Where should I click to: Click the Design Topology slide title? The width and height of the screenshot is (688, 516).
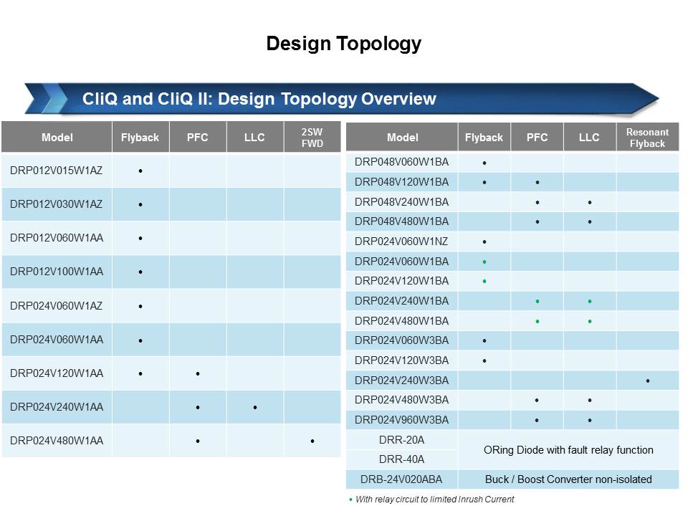343,44
